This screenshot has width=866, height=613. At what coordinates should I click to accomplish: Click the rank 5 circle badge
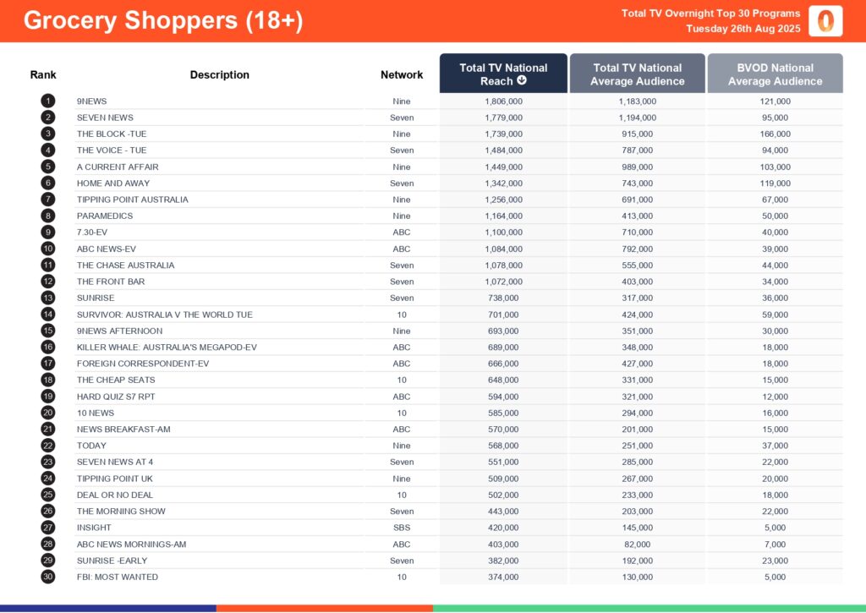[x=47, y=167]
